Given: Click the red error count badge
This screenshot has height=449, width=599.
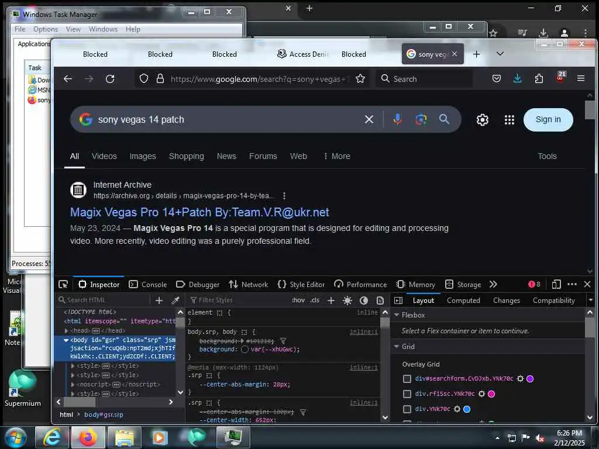Looking at the screenshot, I should [534, 284].
